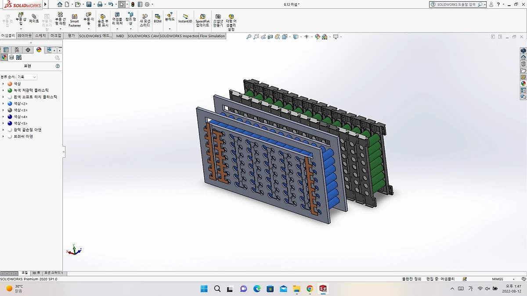
Task: Expand the 광택 끝손질 아연 item
Action: pyautogui.click(x=4, y=130)
